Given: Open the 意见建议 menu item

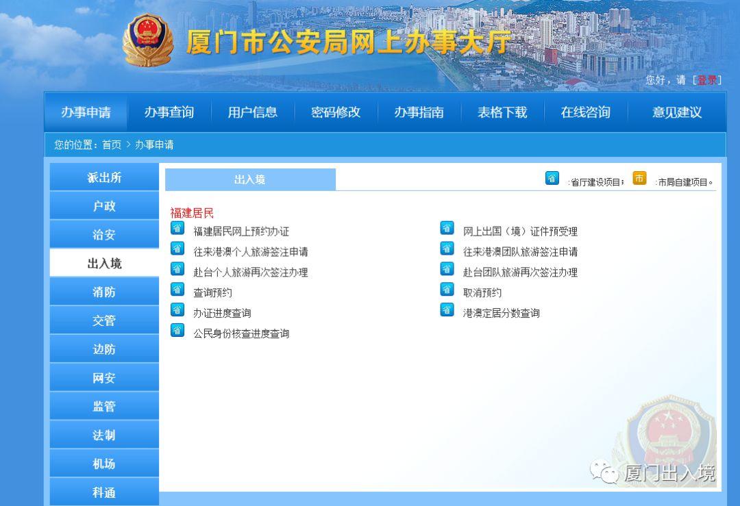Looking at the screenshot, I should click(x=677, y=112).
